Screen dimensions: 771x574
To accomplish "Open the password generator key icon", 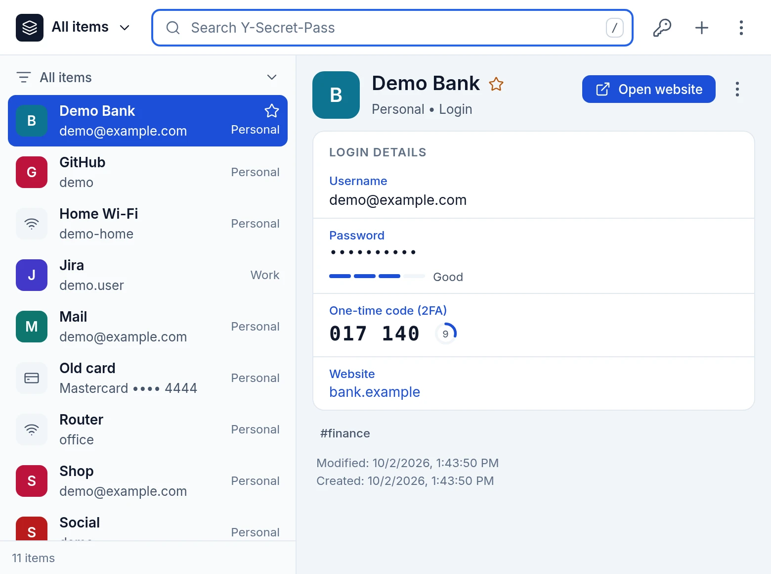I will (662, 28).
